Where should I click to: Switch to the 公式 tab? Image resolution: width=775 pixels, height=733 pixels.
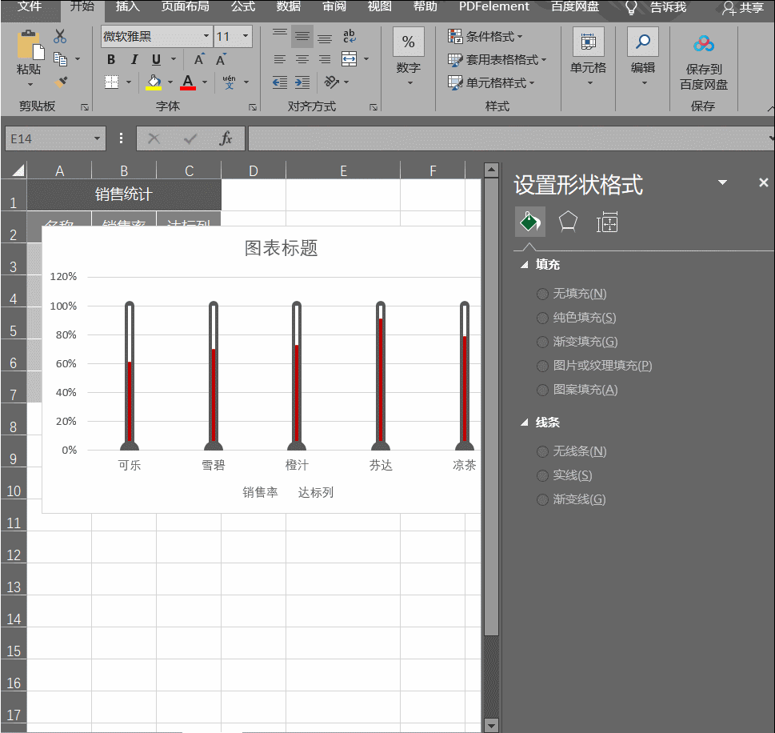point(243,7)
